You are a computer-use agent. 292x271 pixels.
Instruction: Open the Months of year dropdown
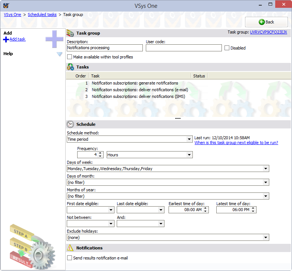pyautogui.click(x=266, y=196)
